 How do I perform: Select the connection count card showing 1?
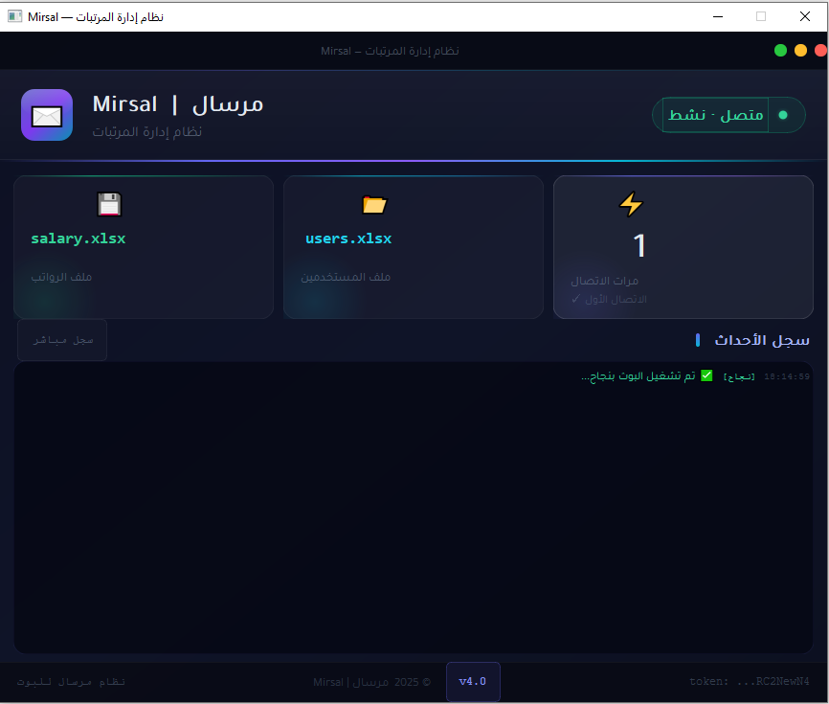(683, 247)
